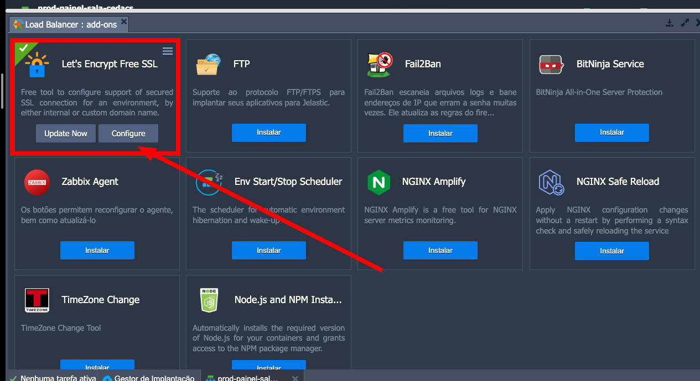Expand the add-ons panel to full size
The width and height of the screenshot is (700, 381).
pyautogui.click(x=685, y=23)
